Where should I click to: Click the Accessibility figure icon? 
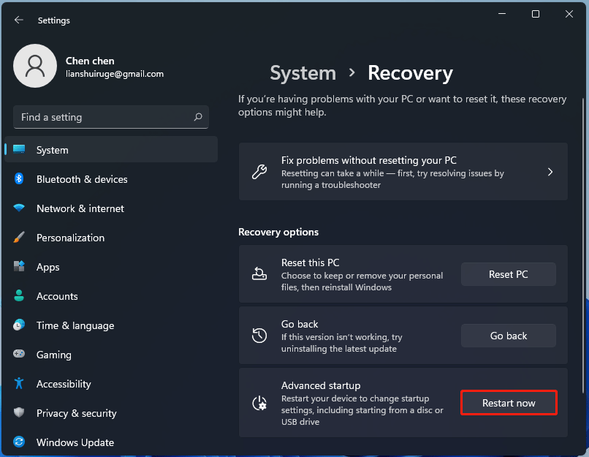tap(19, 383)
